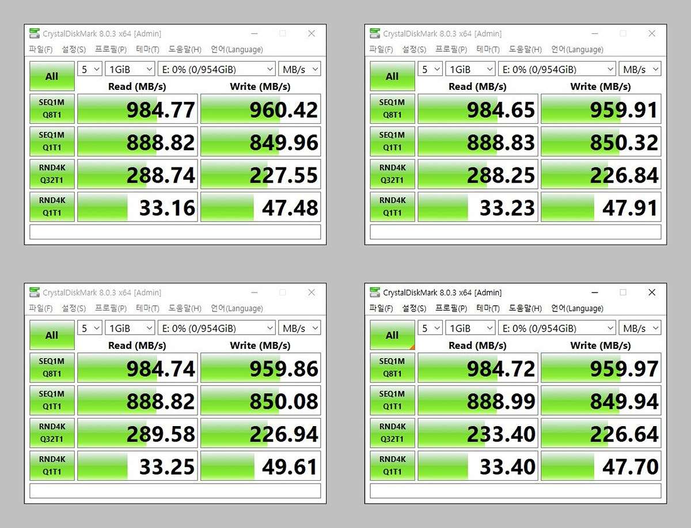Image resolution: width=691 pixels, height=528 pixels.
Task: Run All benchmarks in the bottom-left window
Action: coord(52,335)
